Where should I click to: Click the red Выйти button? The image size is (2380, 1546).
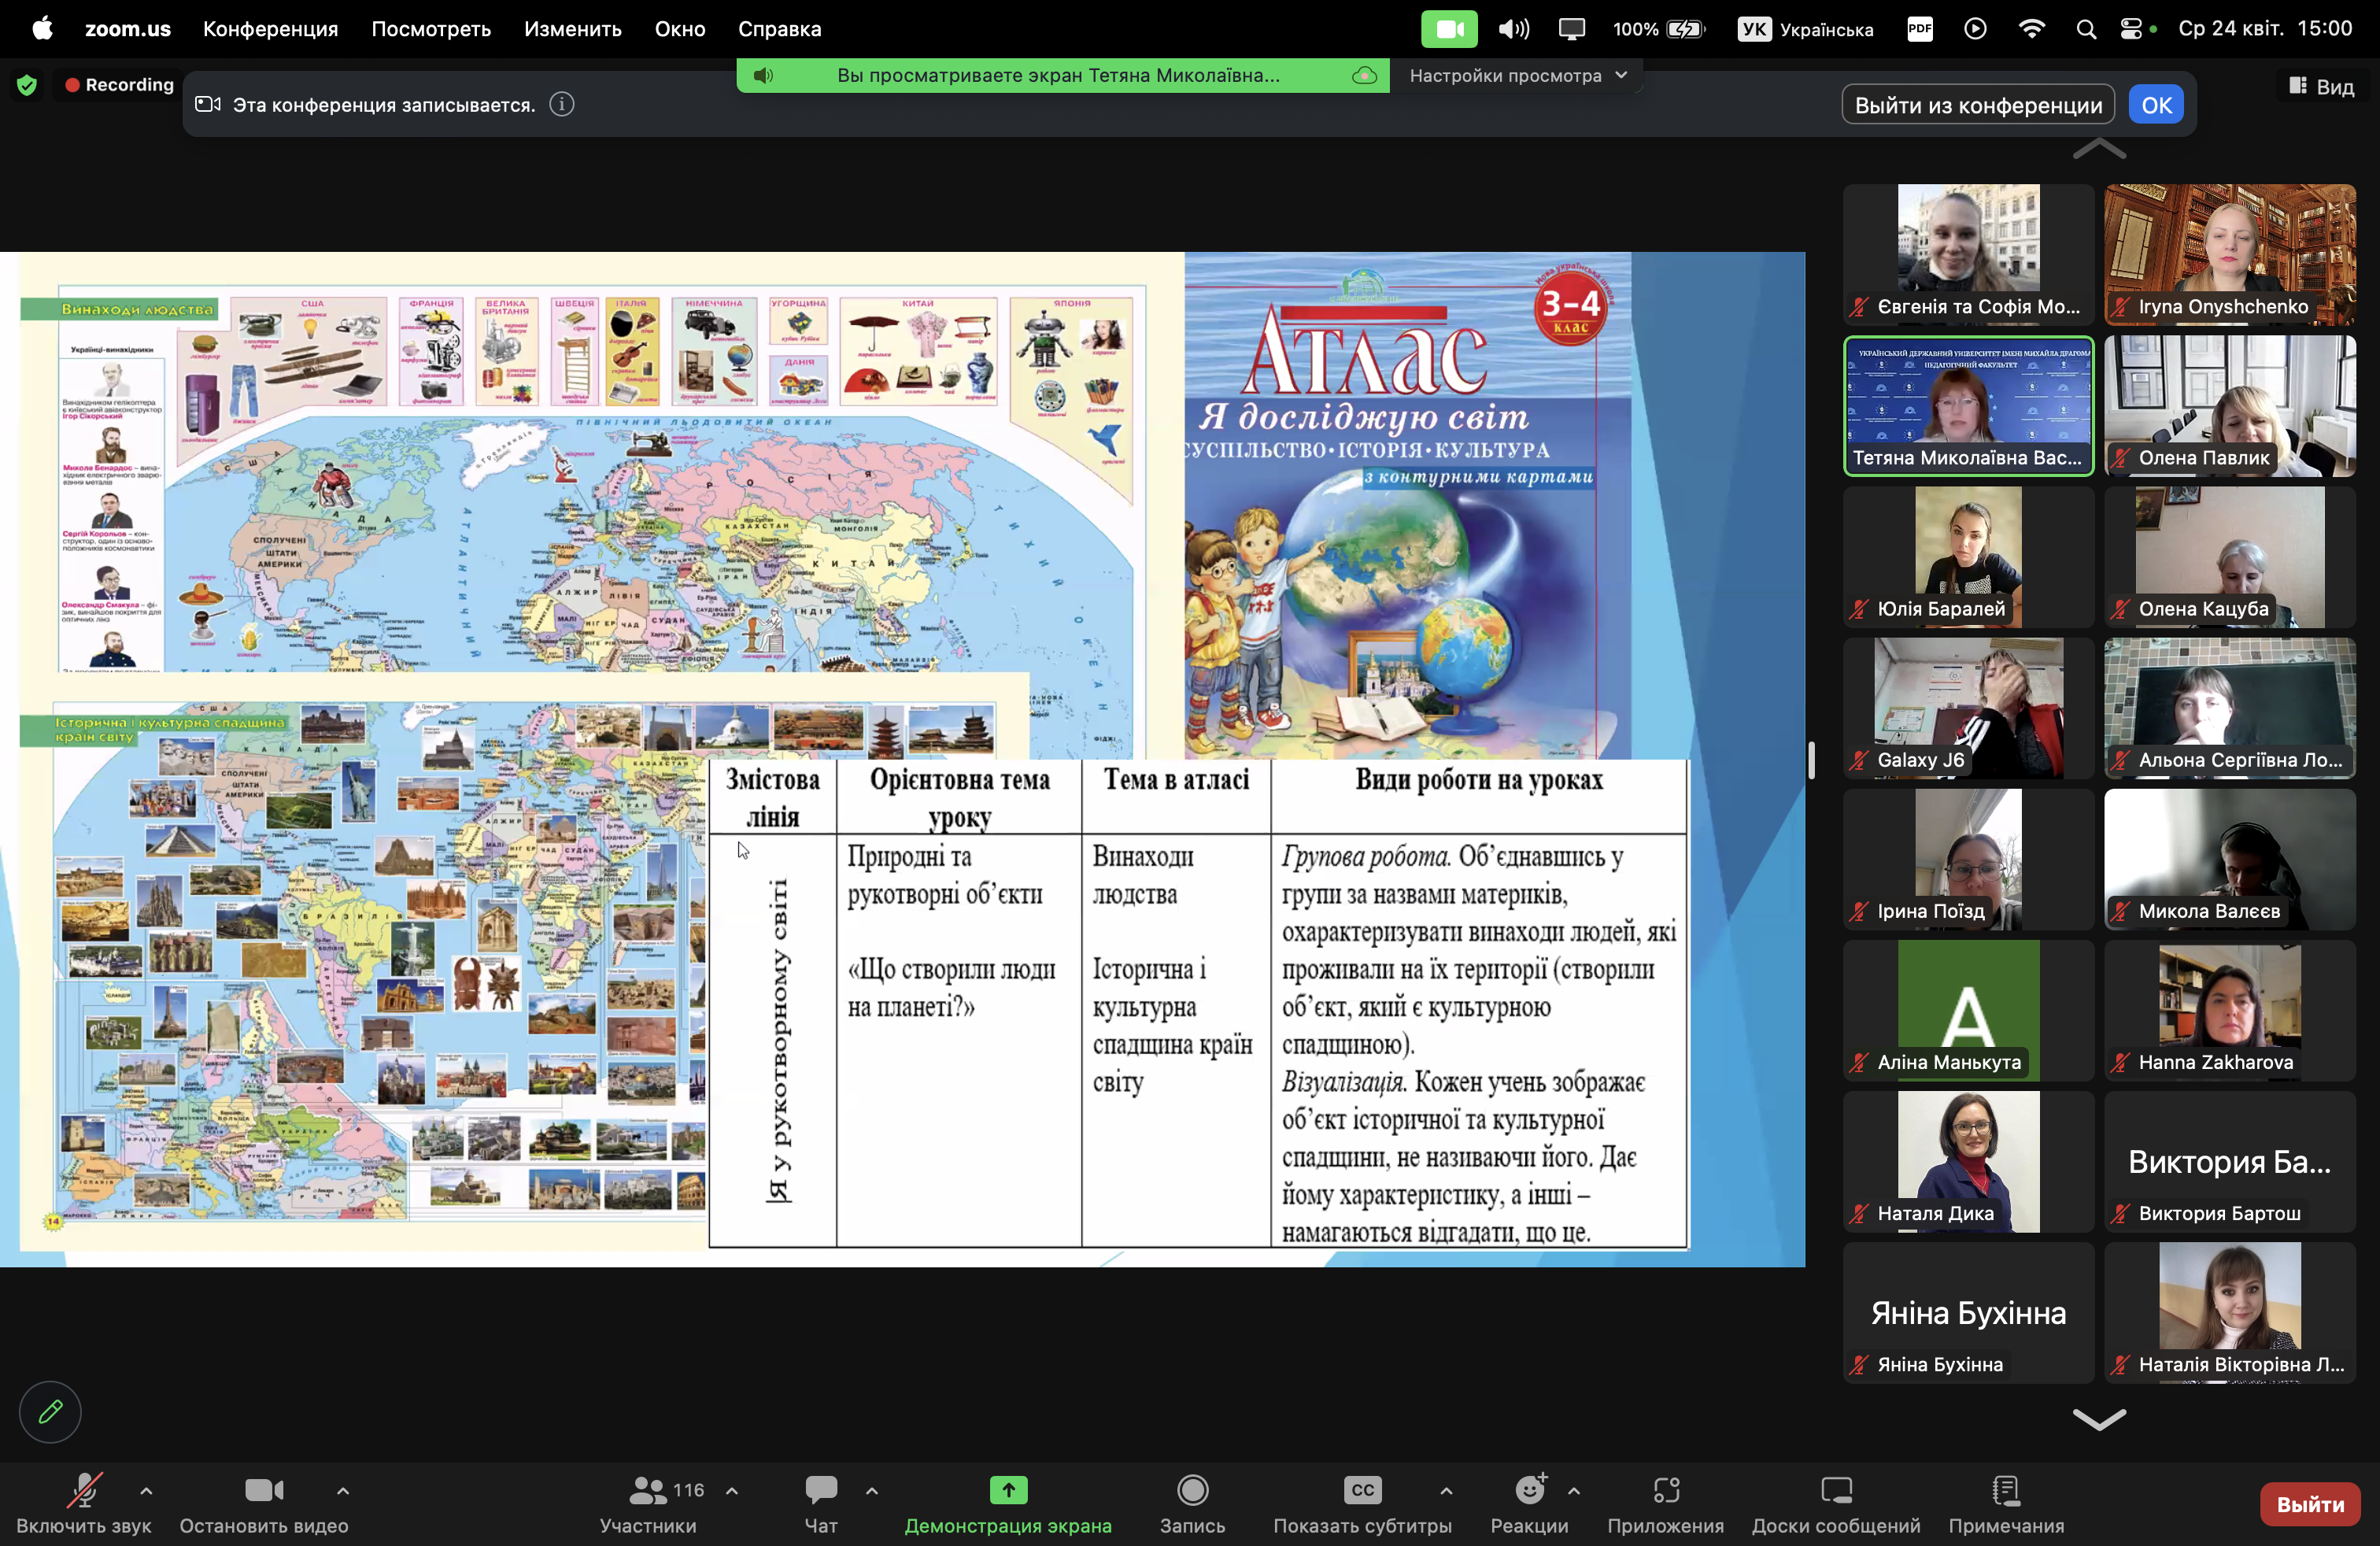click(x=2310, y=1504)
